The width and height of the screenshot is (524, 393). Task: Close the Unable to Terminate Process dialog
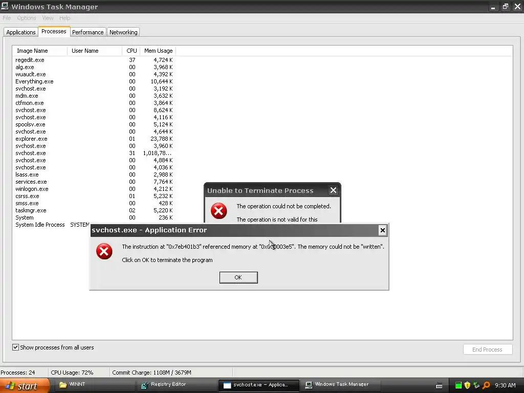[333, 190]
